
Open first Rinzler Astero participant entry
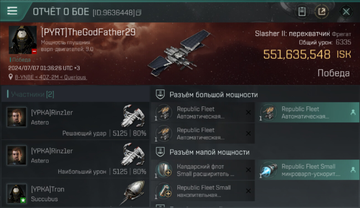point(75,121)
